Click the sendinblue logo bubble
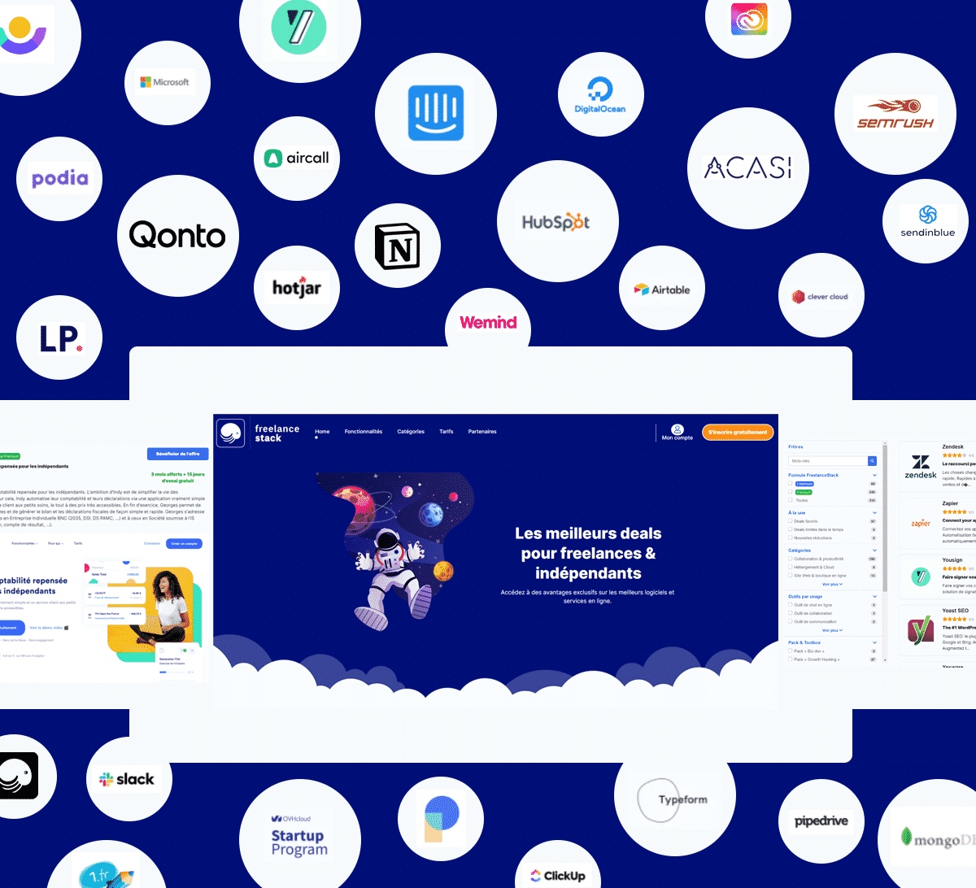The image size is (976, 888). pyautogui.click(x=926, y=221)
